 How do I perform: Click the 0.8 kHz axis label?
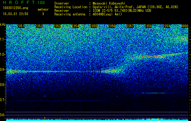[x=3, y=85]
